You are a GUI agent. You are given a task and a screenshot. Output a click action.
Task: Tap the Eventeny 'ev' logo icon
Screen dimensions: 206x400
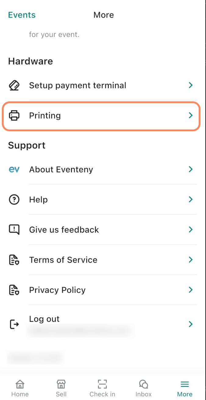click(x=14, y=169)
